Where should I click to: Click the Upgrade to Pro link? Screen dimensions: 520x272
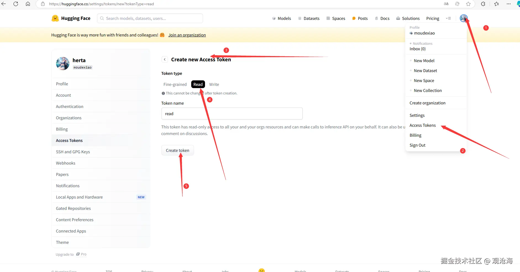click(x=71, y=254)
